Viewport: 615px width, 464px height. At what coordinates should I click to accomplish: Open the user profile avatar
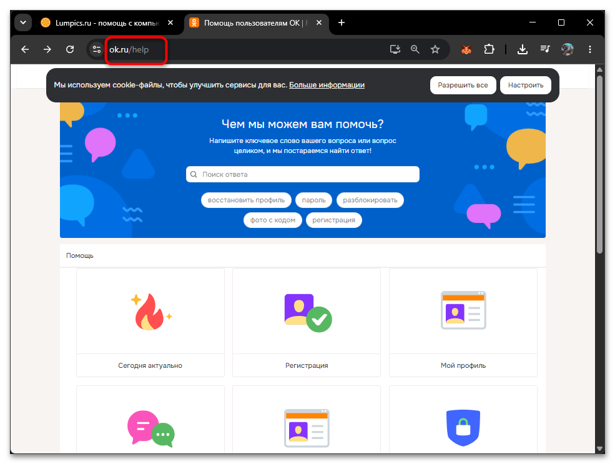coord(567,49)
